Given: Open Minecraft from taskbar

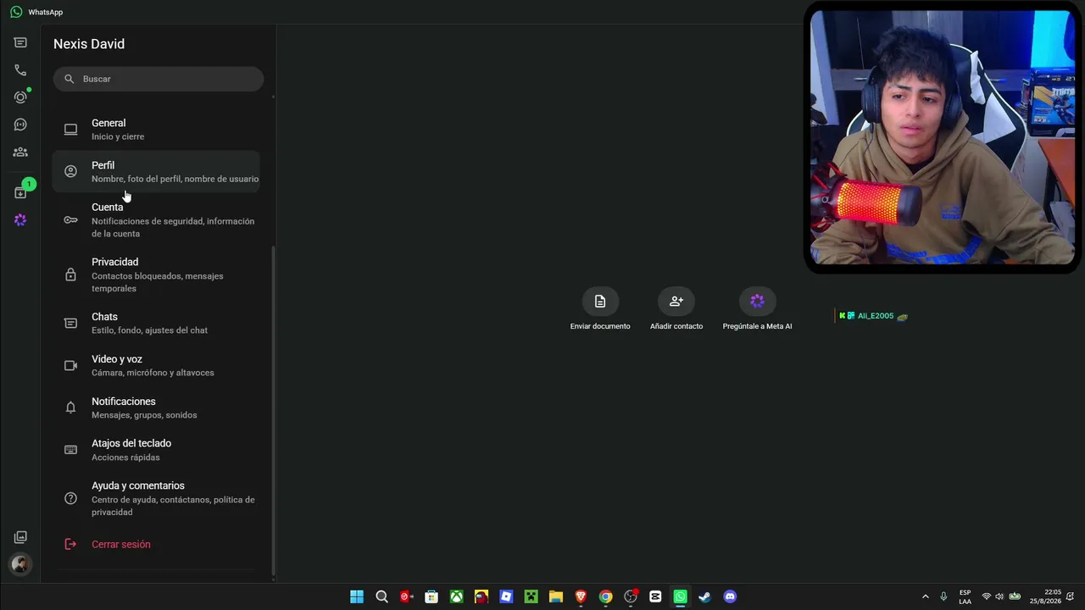Looking at the screenshot, I should tap(531, 596).
